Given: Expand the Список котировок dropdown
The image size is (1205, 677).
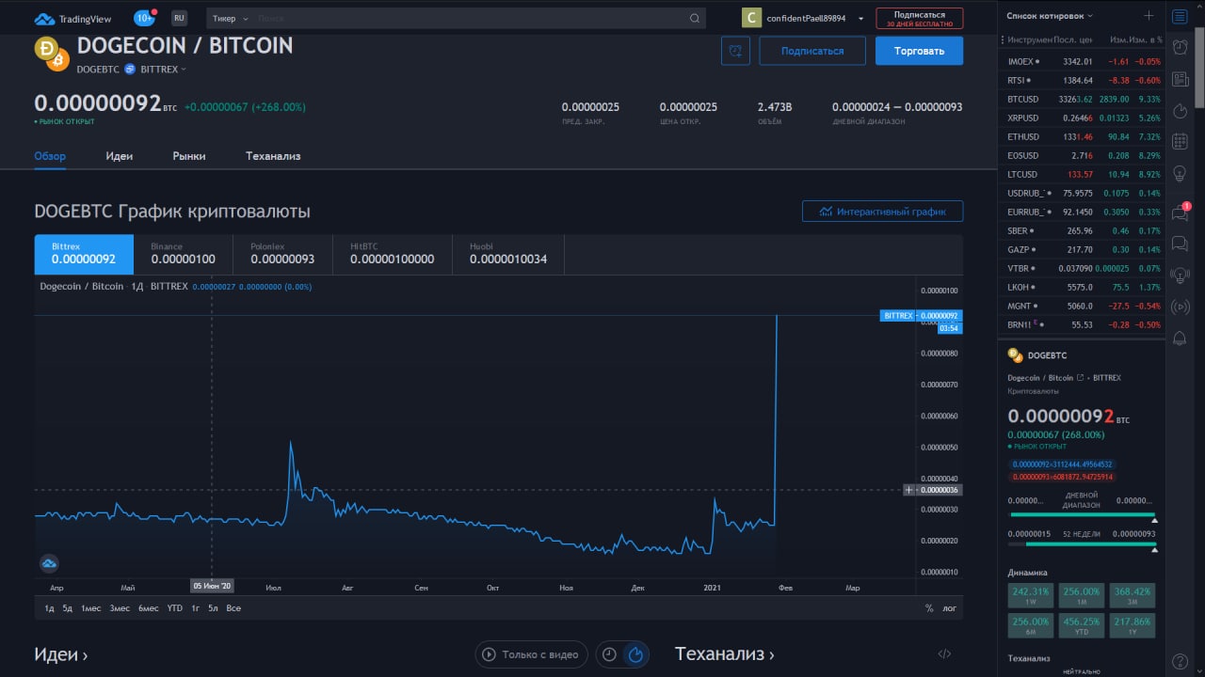Looking at the screenshot, I should (x=1050, y=16).
